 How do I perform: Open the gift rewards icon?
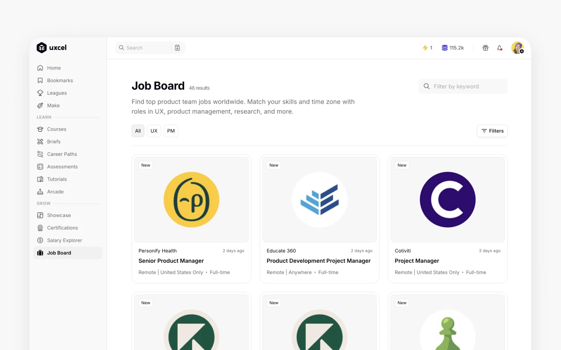coord(485,48)
